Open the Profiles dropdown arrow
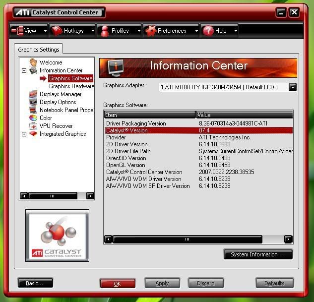This screenshot has width=314, height=302. [139, 31]
